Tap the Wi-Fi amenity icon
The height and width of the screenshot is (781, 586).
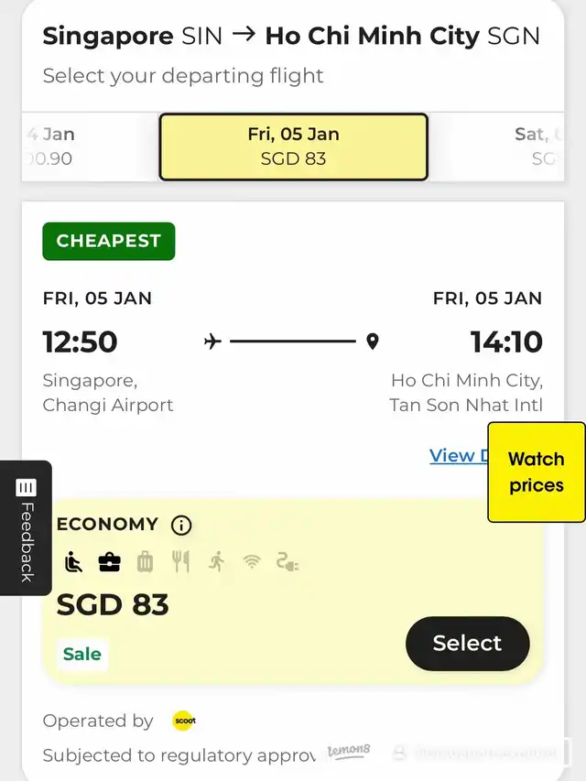(252, 562)
